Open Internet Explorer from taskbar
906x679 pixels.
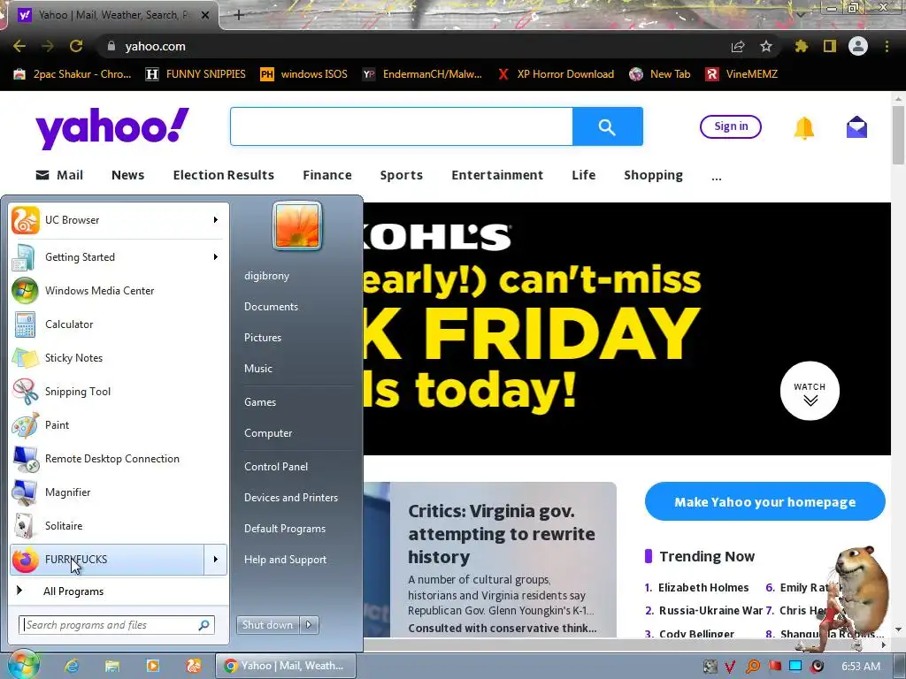coord(71,666)
